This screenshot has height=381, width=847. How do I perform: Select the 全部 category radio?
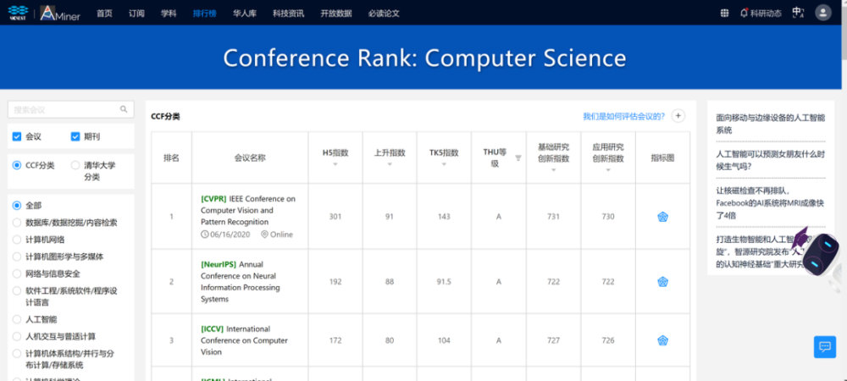coord(17,206)
